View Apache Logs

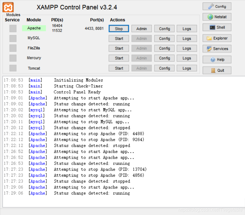tap(187, 29)
